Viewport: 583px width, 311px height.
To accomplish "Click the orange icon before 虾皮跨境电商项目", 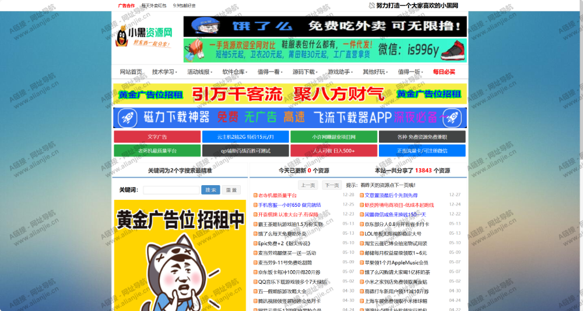I will pos(362,205).
